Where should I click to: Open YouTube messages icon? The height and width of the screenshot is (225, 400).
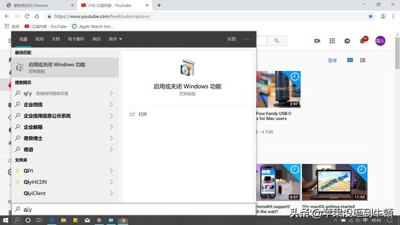point(347,41)
